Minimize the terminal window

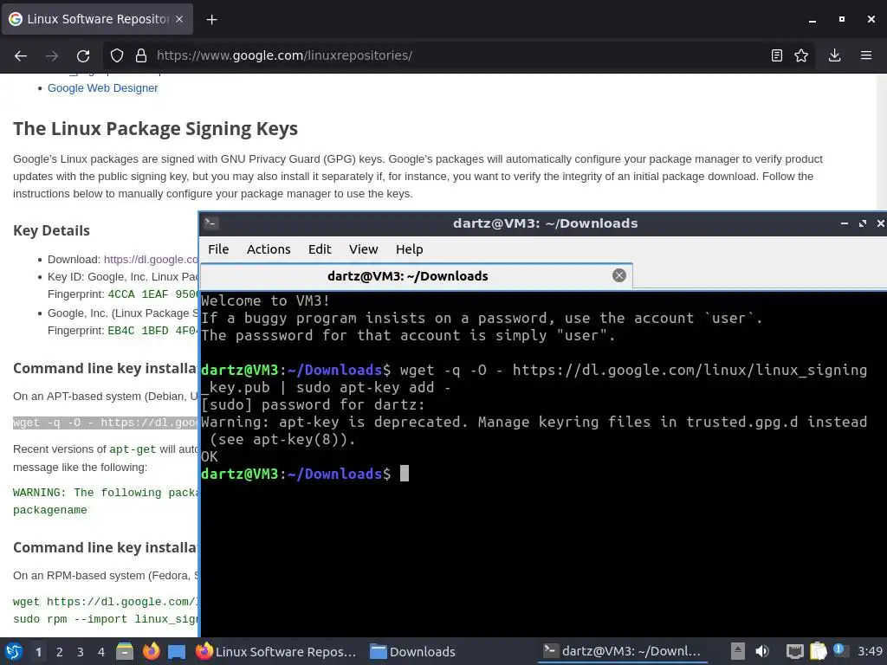pyautogui.click(x=845, y=223)
